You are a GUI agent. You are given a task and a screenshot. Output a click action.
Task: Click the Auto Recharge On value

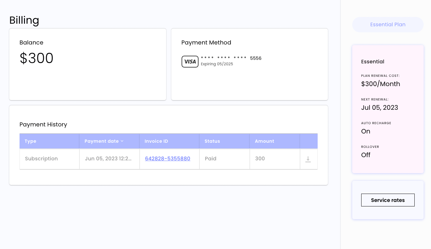click(366, 131)
